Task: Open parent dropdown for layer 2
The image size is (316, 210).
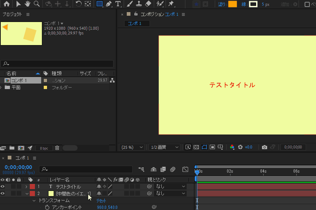Action: coord(170,193)
